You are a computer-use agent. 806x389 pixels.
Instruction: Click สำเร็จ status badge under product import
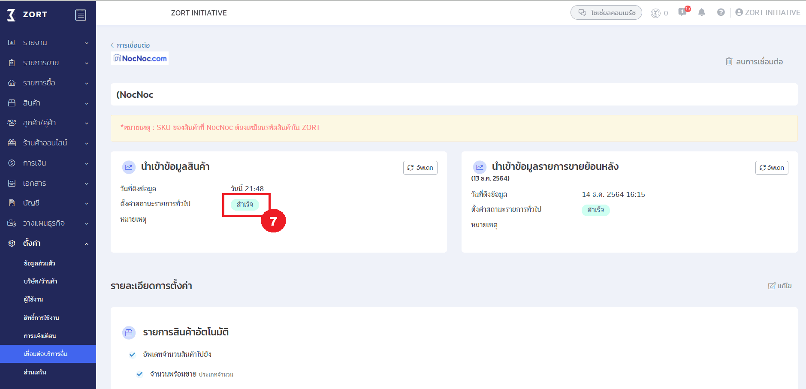(245, 204)
